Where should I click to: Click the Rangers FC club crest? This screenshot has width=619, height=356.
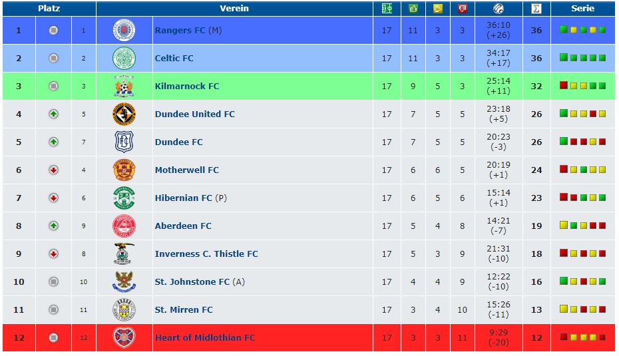(124, 30)
